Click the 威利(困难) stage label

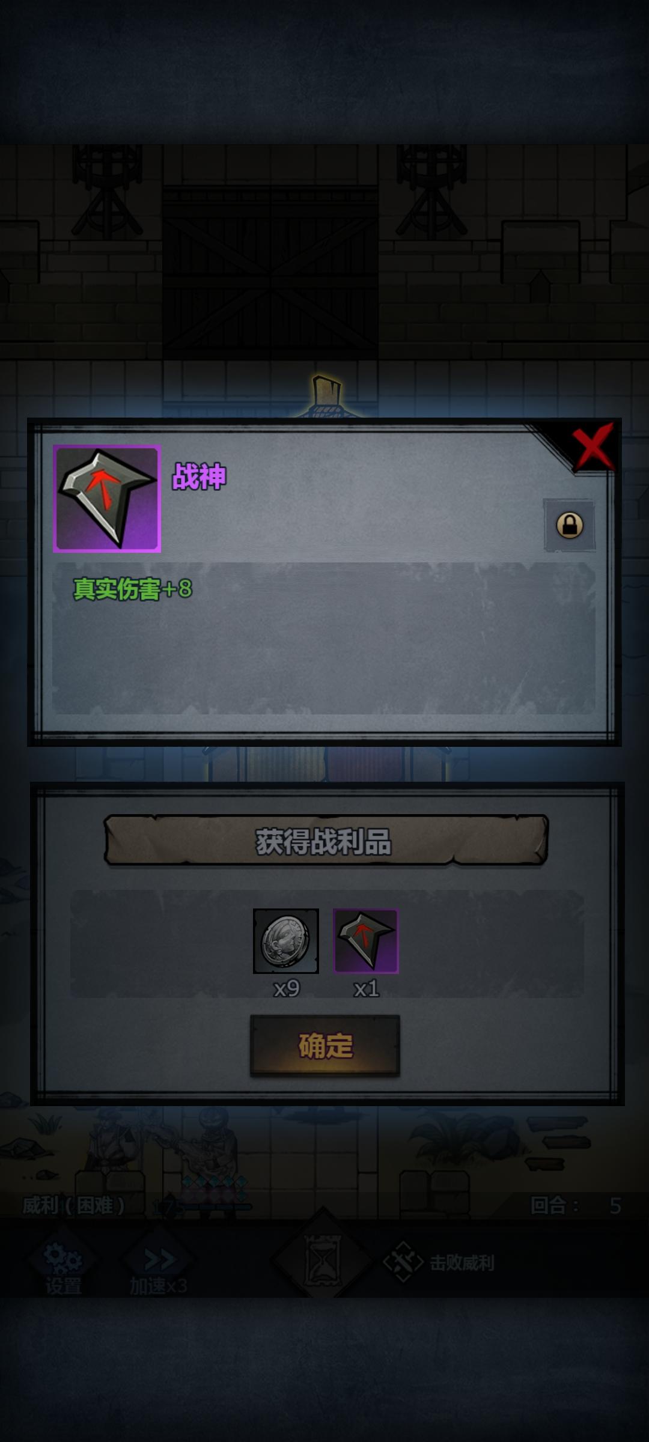[73, 1205]
